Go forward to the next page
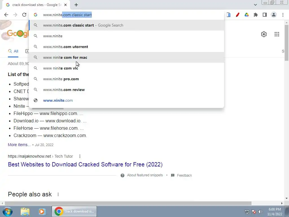Screen dimensions: 289x217 (15, 15)
